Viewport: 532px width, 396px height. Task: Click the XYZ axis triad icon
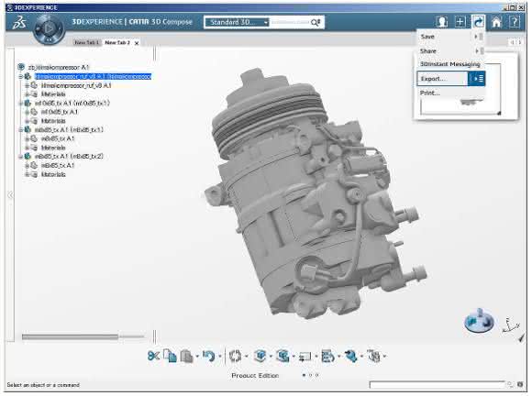[x=510, y=325]
